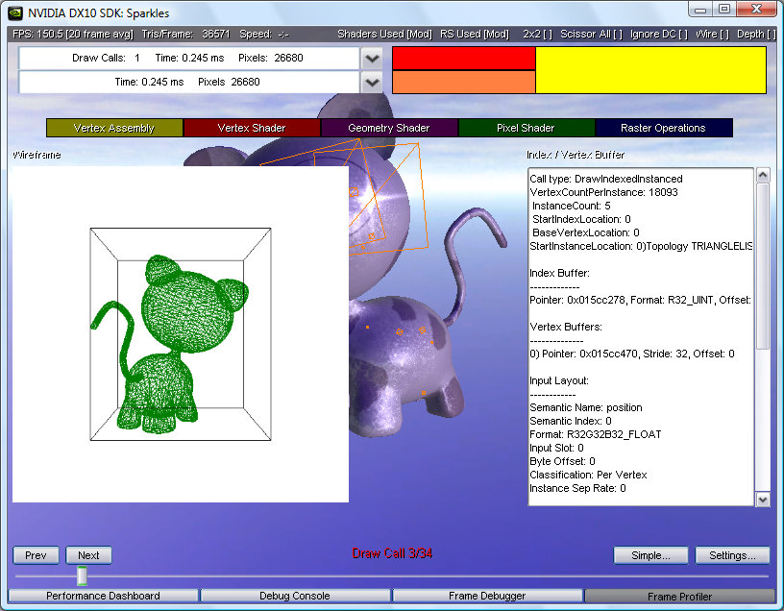Image resolution: width=784 pixels, height=611 pixels.
Task: Toggle the Depth option
Action: pyautogui.click(x=756, y=34)
